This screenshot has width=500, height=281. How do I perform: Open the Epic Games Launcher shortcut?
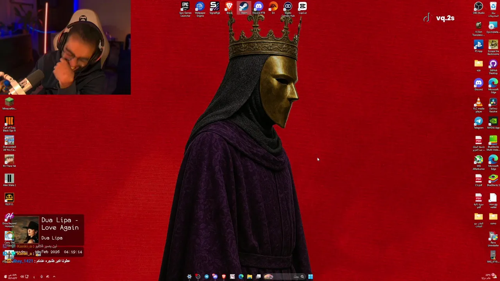[185, 9]
